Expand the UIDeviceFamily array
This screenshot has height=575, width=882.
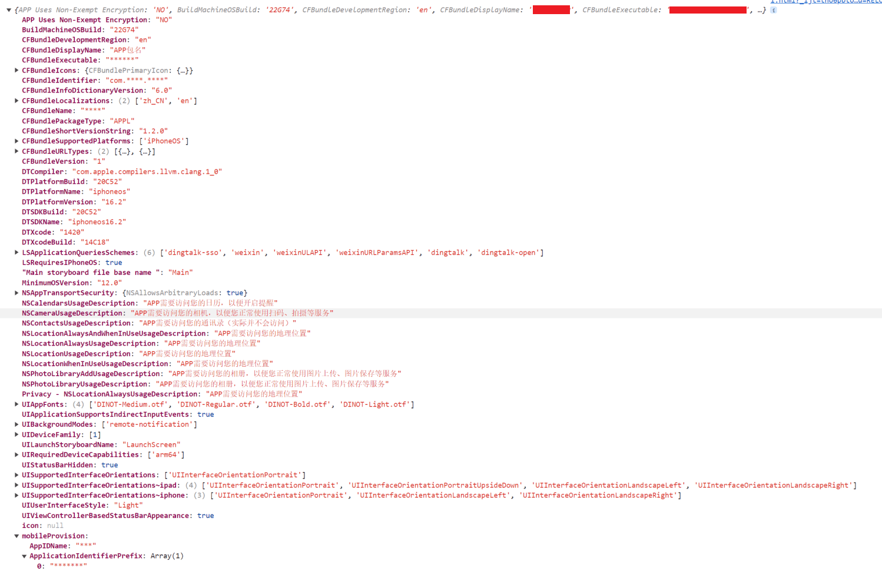pos(16,434)
